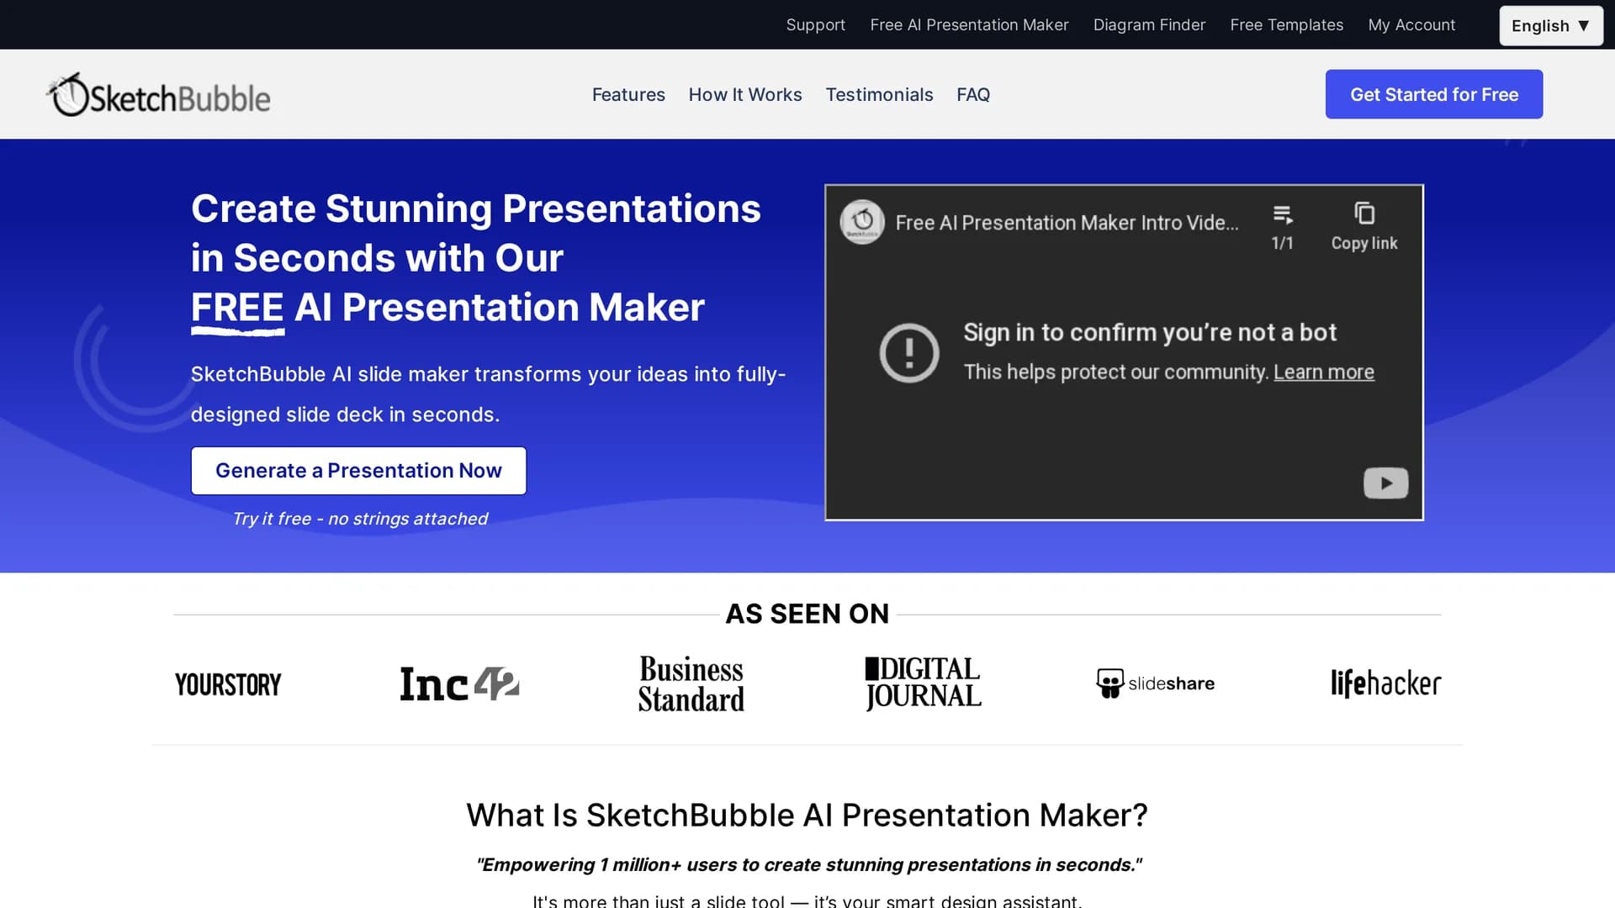The width and height of the screenshot is (1615, 908).
Task: Click 'Try it free - no strings attached' text
Action: 360,519
